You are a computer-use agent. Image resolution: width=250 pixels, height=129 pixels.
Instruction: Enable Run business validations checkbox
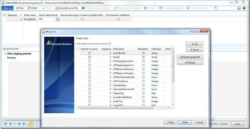pos(118,19)
